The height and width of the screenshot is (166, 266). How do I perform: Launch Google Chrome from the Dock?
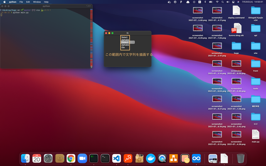point(71,158)
